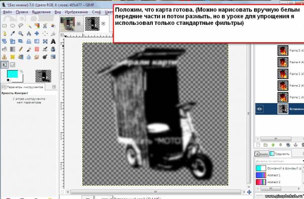
Task: Select the Paths tool
Action: [4, 34]
